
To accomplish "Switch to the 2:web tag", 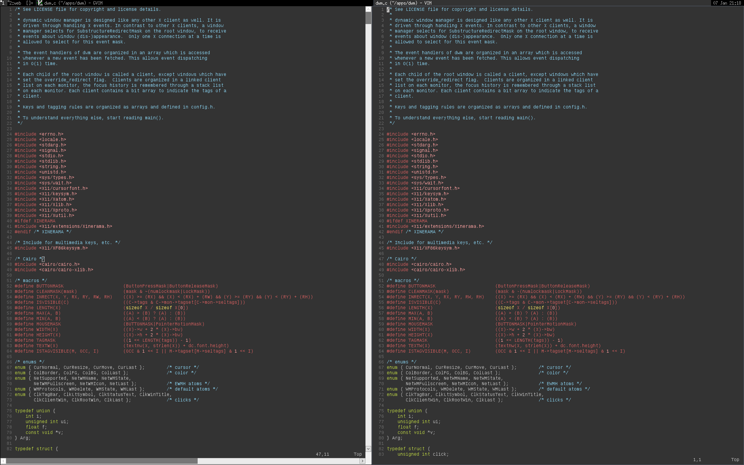I will click(x=15, y=3).
